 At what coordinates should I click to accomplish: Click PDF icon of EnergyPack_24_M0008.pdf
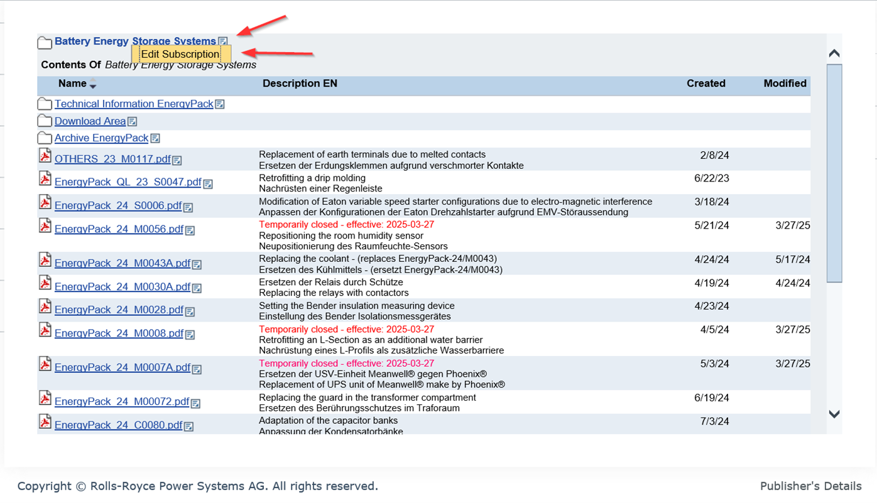tap(45, 330)
